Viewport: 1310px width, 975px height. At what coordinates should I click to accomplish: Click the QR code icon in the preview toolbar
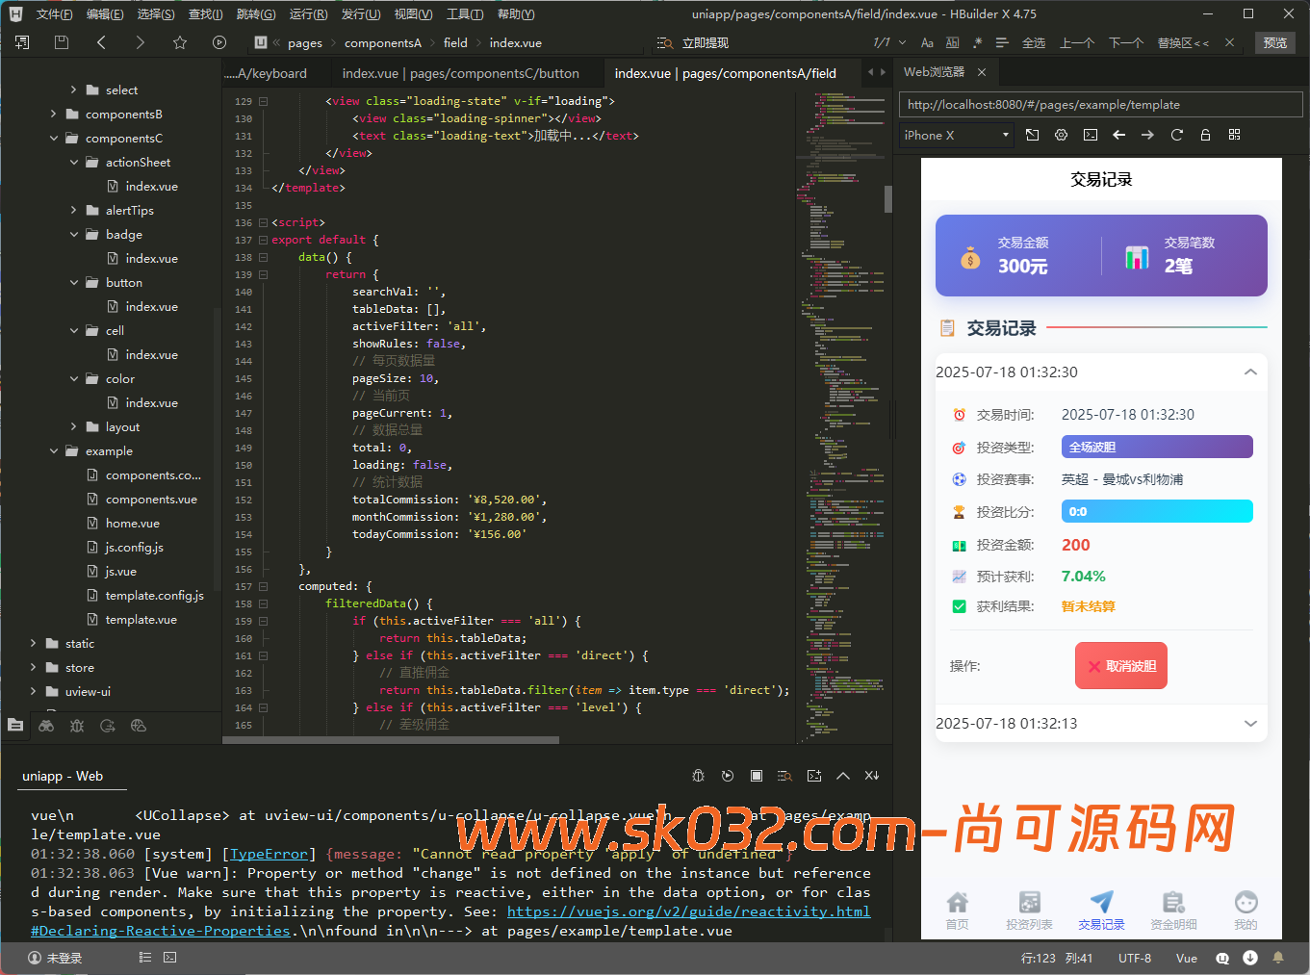pos(1234,135)
